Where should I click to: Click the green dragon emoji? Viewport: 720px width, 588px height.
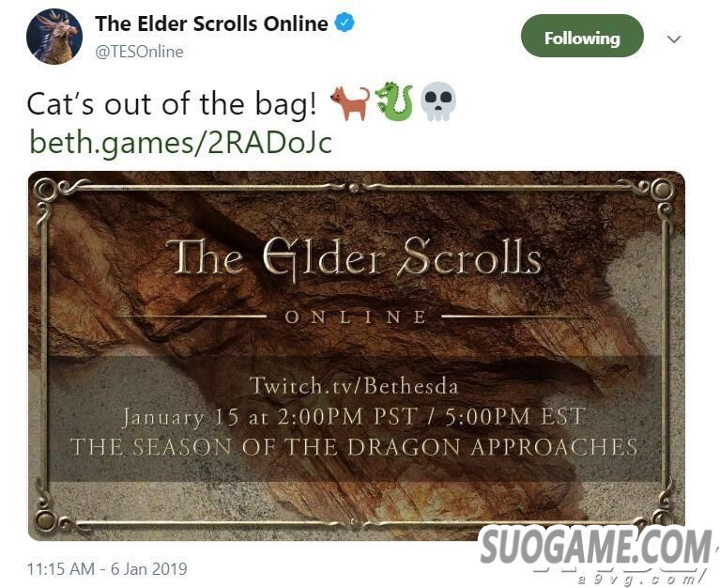click(x=394, y=102)
